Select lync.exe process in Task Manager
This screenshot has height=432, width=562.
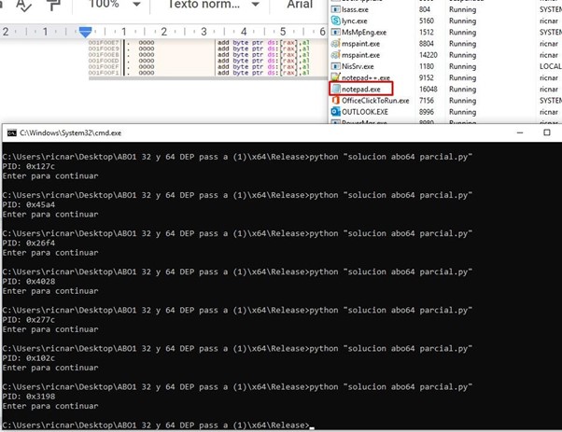(445, 21)
